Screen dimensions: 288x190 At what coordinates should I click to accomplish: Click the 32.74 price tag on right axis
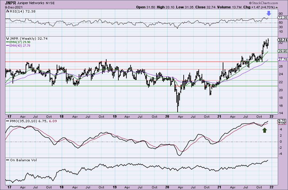point(283,40)
